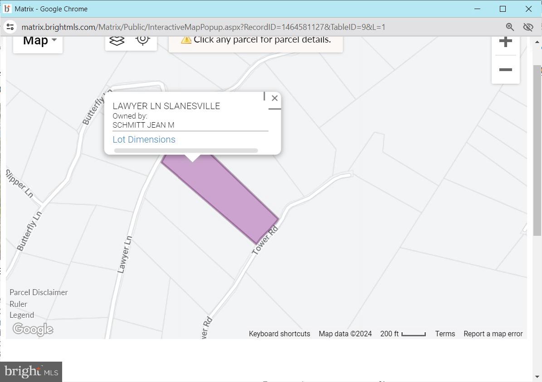542x382 pixels.
Task: Click the purple highlighted parcel
Action: [x=227, y=195]
